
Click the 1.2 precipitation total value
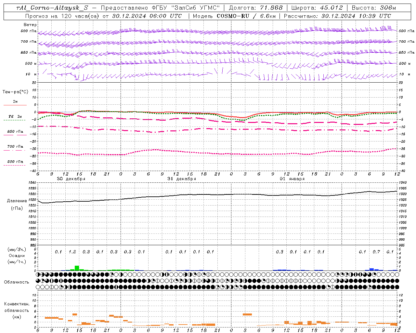point(72,252)
